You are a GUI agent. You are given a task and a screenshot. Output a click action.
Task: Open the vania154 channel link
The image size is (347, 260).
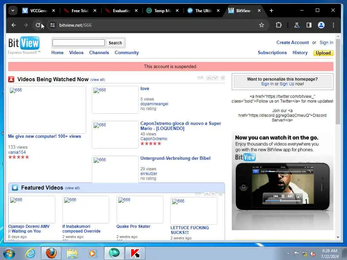pyautogui.click(x=17, y=152)
